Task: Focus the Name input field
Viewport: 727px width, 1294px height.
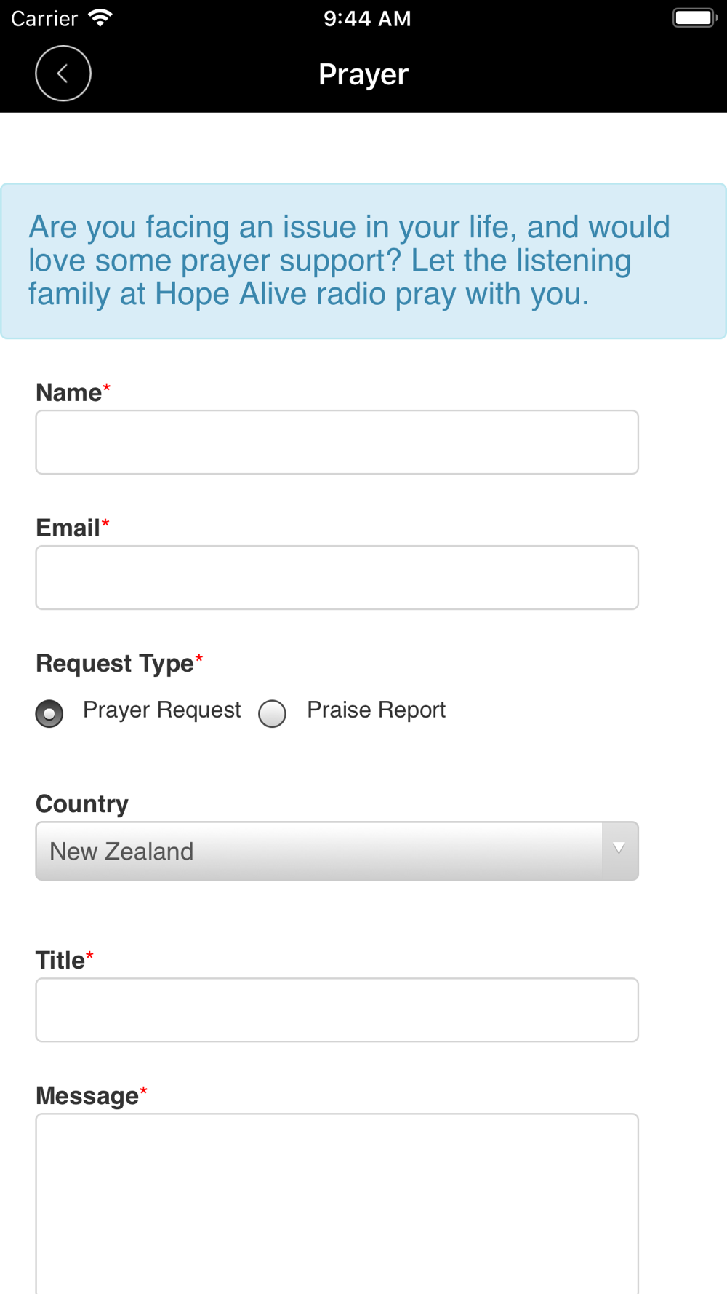Action: (x=337, y=442)
